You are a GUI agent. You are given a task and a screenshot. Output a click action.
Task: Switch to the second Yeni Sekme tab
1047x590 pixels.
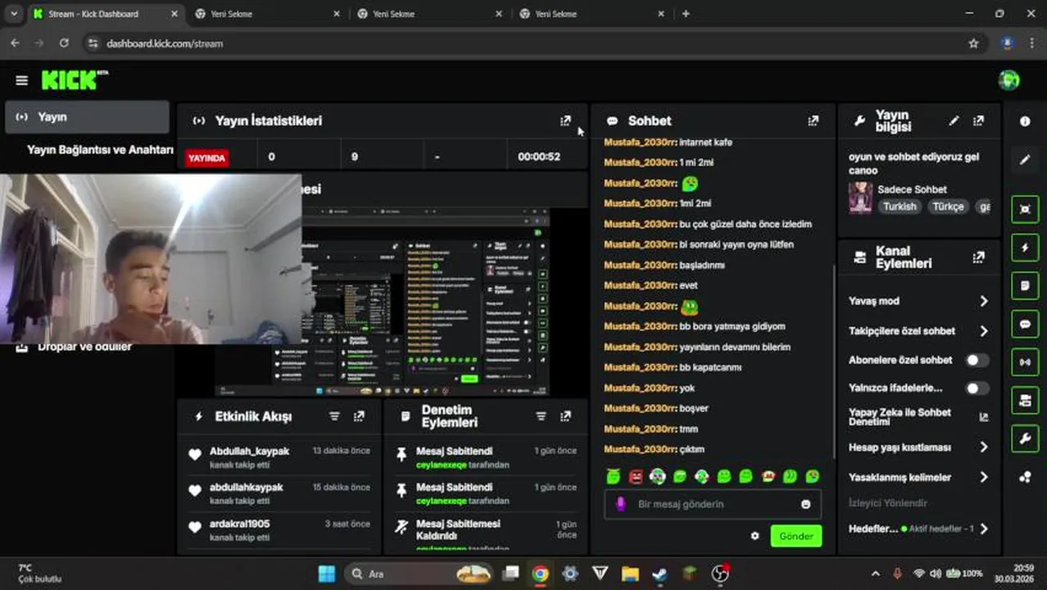point(429,14)
